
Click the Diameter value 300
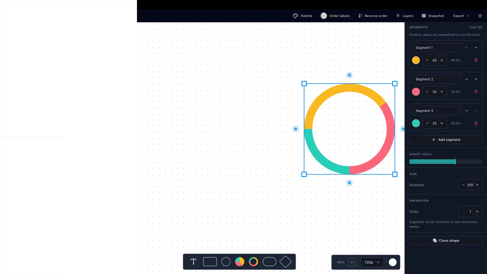(470, 185)
